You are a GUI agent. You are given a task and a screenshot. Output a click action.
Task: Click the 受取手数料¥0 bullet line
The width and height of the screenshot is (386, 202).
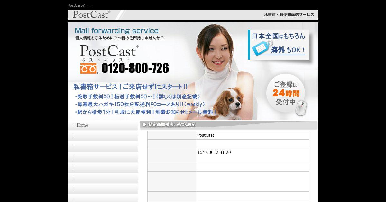[137, 97]
